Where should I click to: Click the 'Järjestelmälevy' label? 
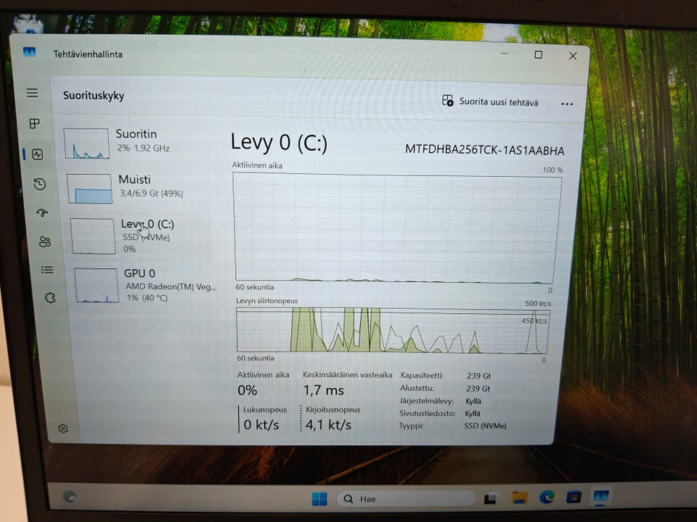coord(426,401)
